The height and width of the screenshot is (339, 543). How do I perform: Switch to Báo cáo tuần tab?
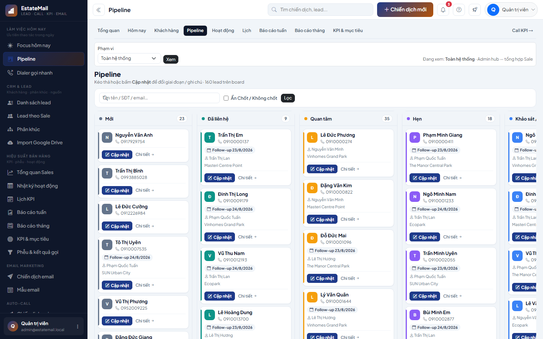[273, 31]
